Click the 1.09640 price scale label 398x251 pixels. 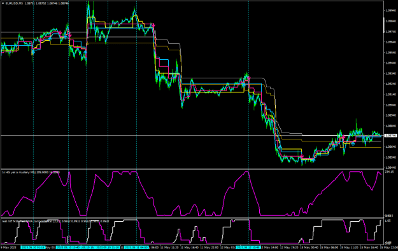tap(390, 42)
